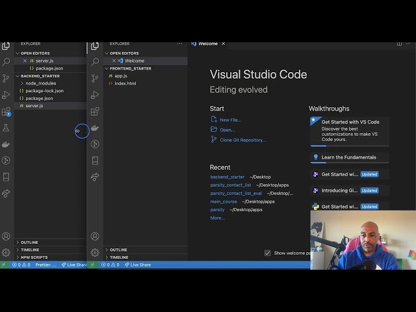Open Source Control in the backend_starter window
The image size is (416, 312).
[6, 78]
